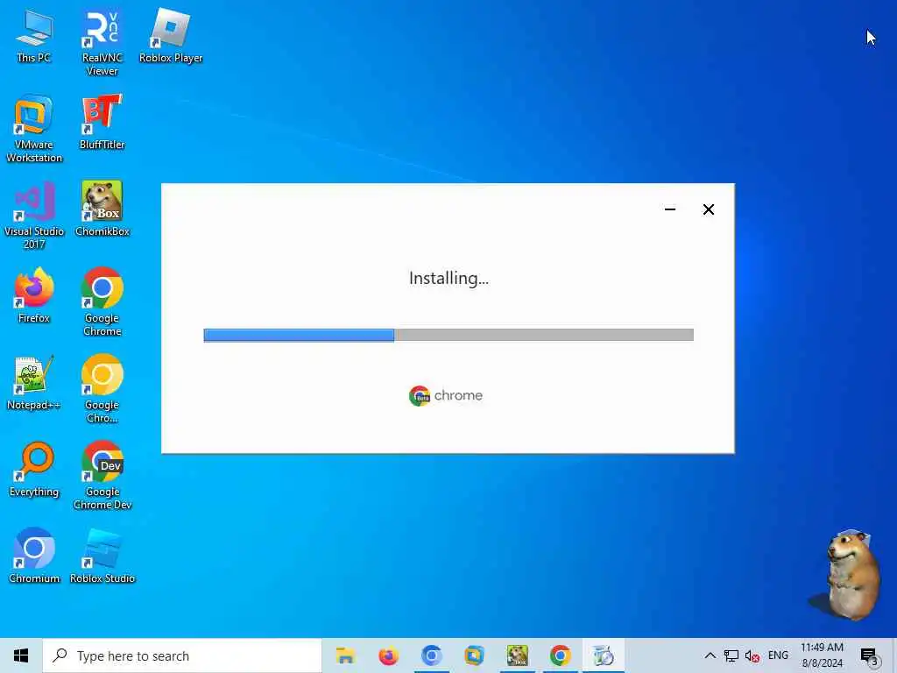Click the Type here to search box

click(x=182, y=655)
